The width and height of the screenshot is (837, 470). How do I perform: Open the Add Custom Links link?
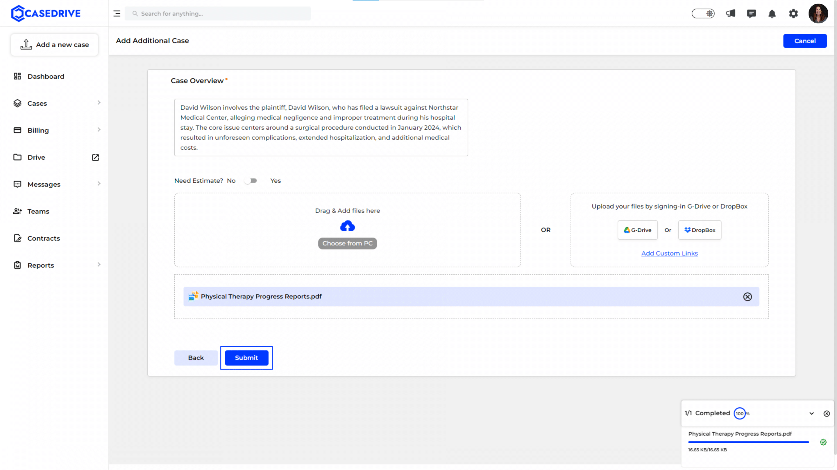pos(669,253)
